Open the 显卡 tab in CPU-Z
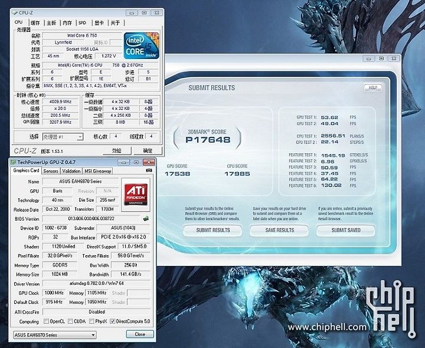 [x=99, y=23]
